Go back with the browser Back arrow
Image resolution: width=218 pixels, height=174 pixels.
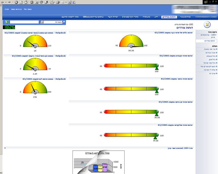click(2, 2)
